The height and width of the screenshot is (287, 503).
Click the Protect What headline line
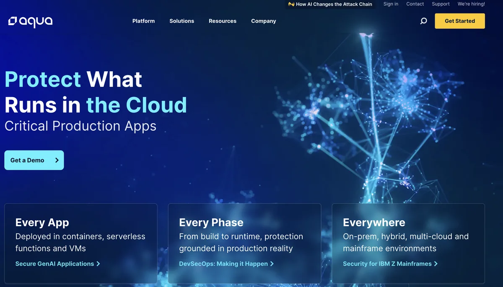[x=73, y=79]
